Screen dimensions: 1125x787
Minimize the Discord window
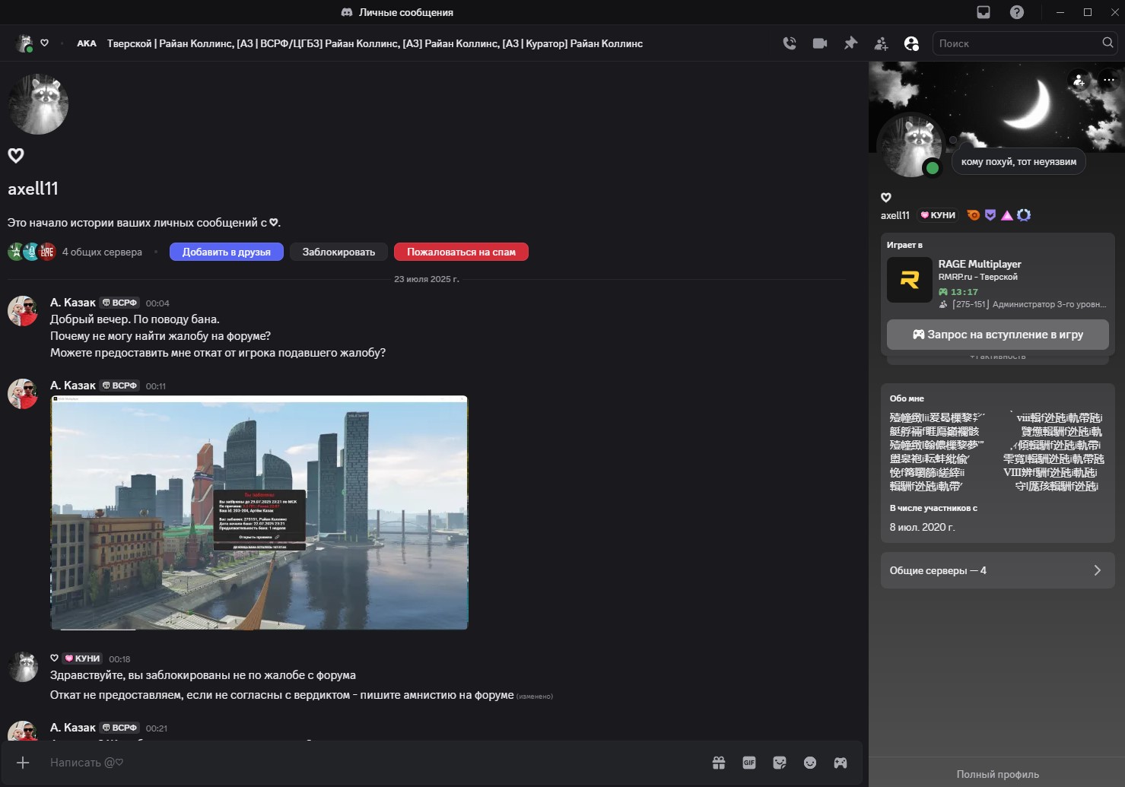point(1060,12)
